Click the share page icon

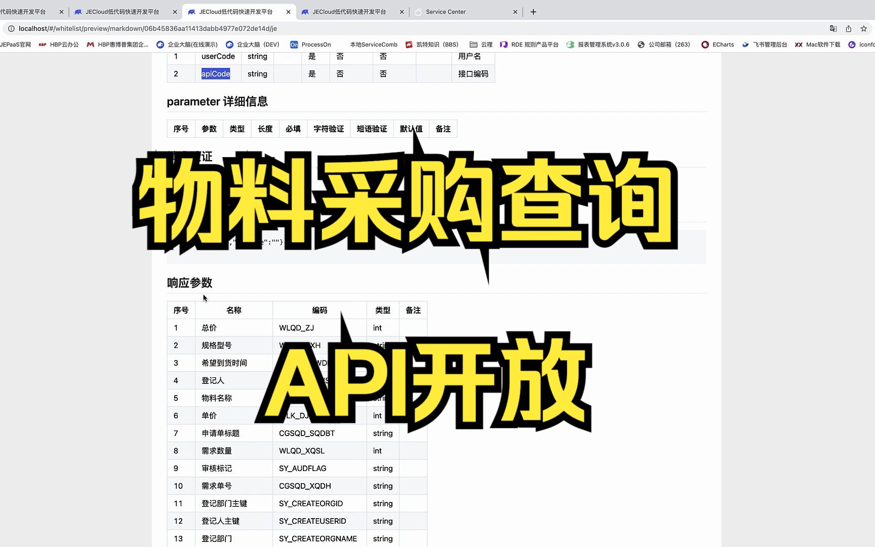849,28
